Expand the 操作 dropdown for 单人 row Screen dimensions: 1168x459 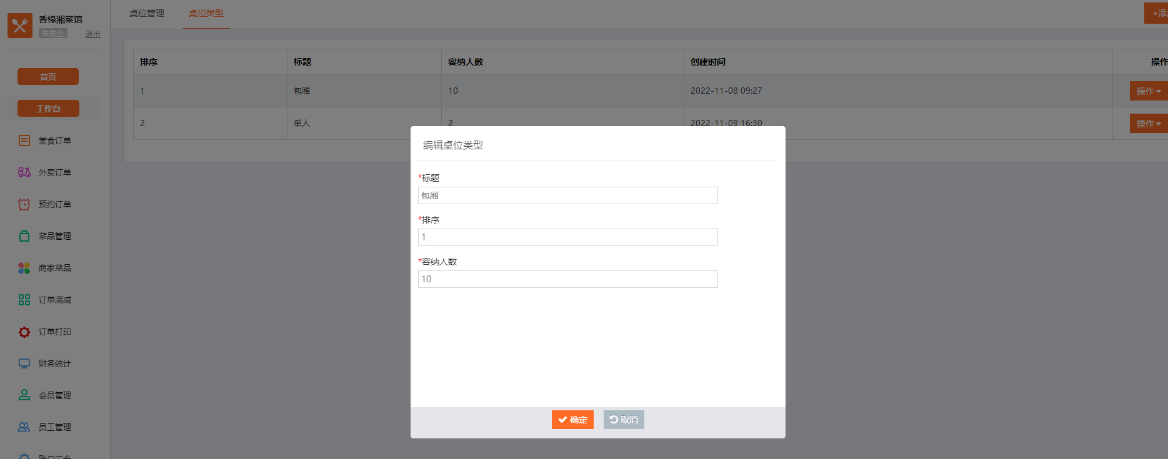[1148, 124]
